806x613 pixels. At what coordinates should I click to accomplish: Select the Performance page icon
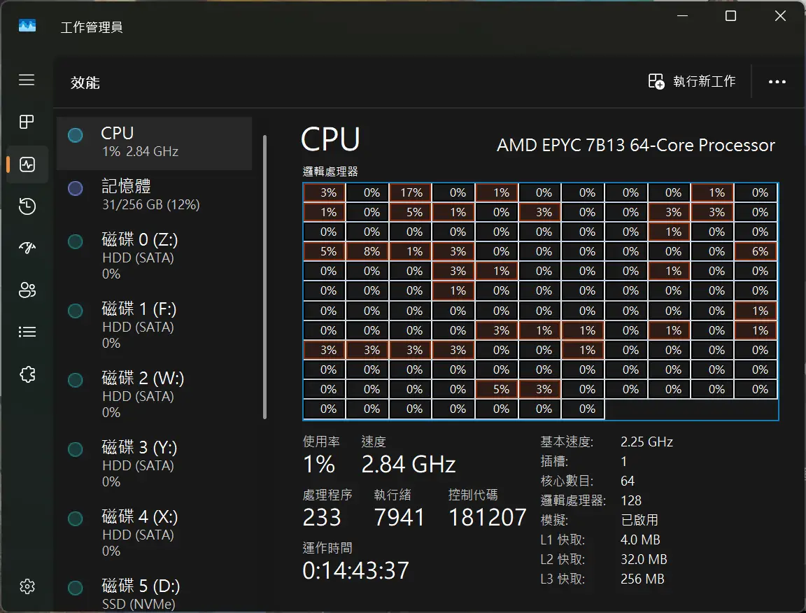coord(27,164)
